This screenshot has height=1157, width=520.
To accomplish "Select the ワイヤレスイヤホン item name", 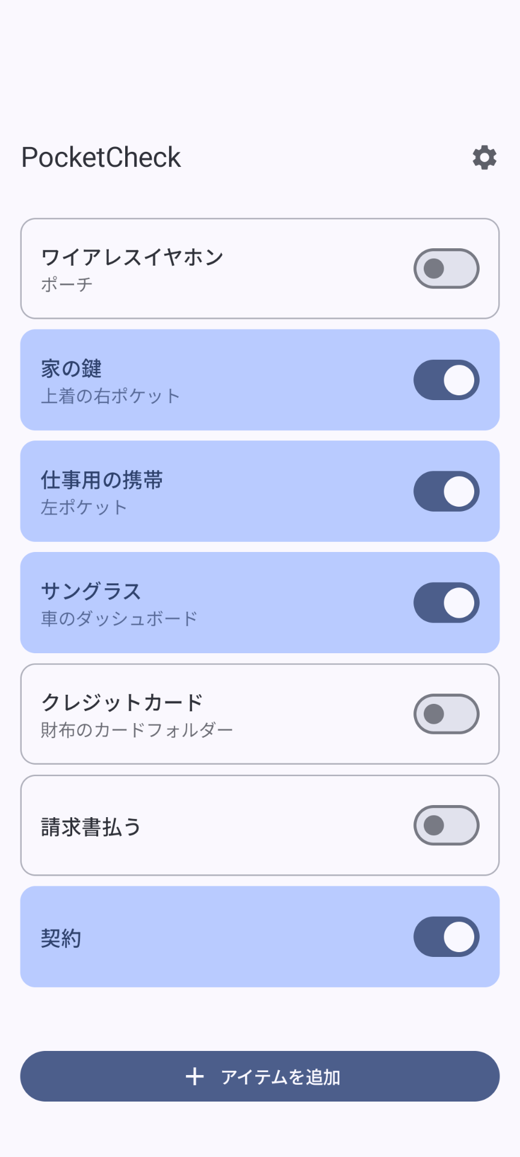I will pos(132,257).
